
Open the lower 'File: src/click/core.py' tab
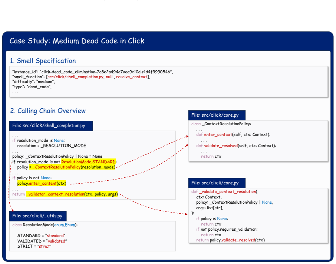pyautogui.click(x=217, y=183)
